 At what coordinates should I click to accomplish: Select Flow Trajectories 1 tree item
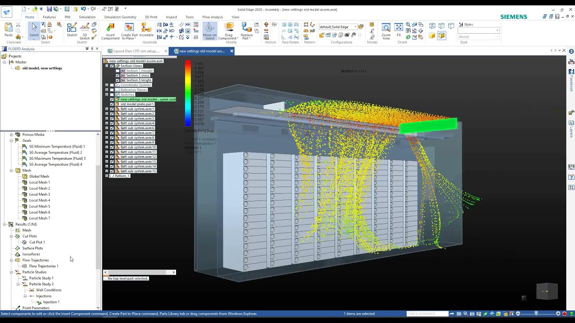pos(44,266)
